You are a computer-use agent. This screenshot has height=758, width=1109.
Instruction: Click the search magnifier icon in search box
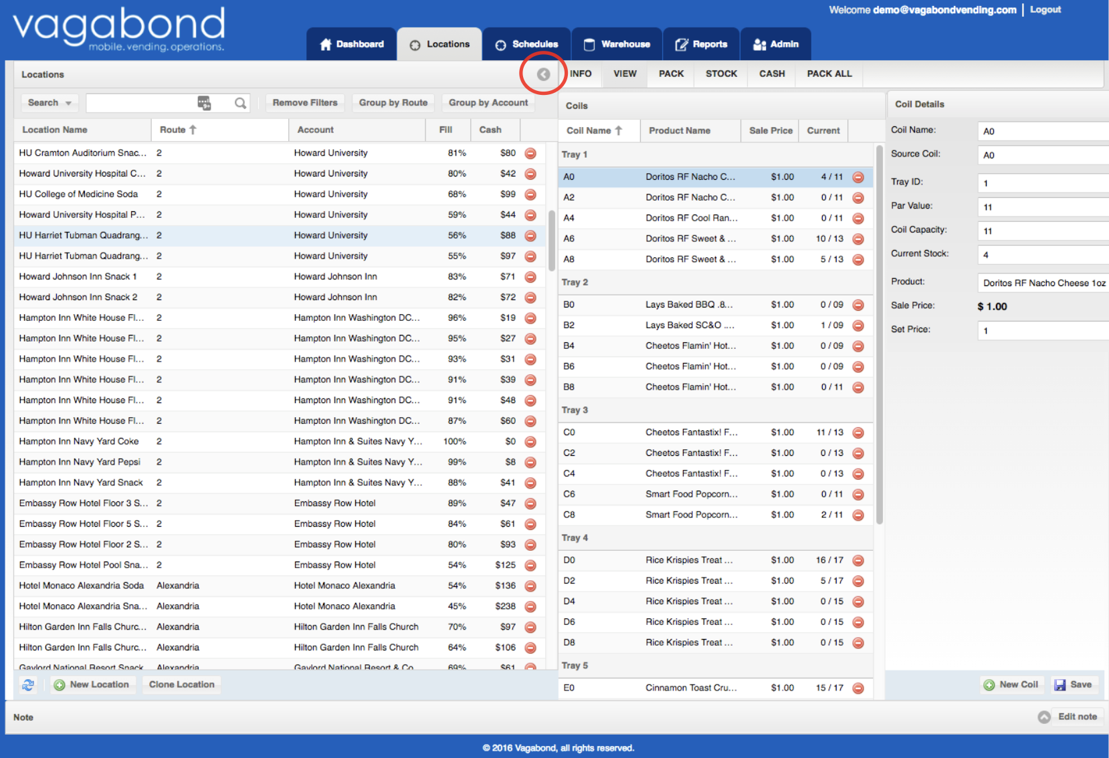(x=240, y=103)
